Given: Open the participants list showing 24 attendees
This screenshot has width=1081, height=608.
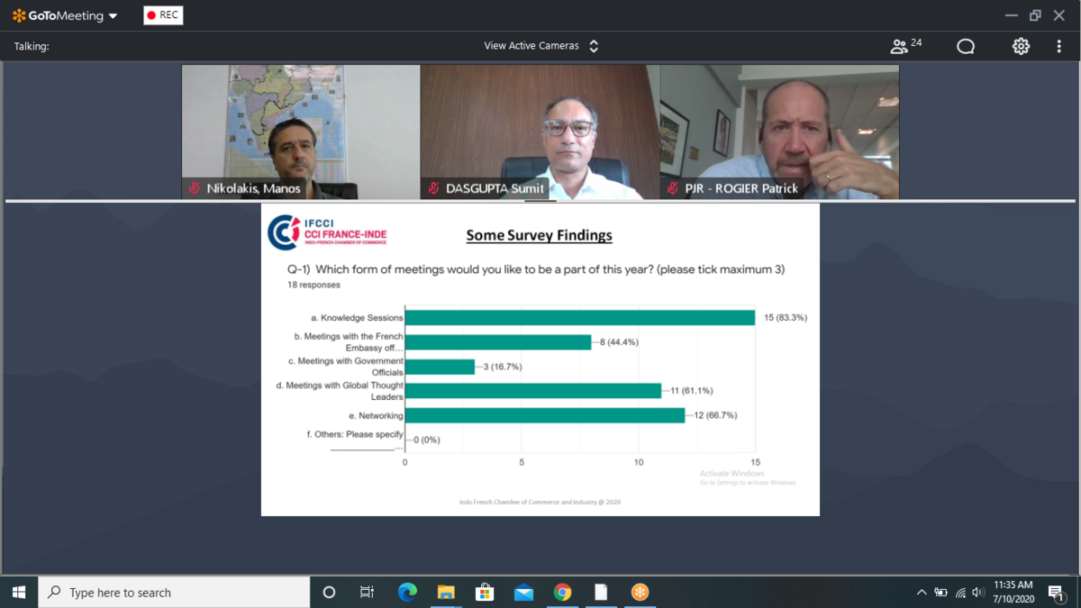Looking at the screenshot, I should [x=904, y=46].
